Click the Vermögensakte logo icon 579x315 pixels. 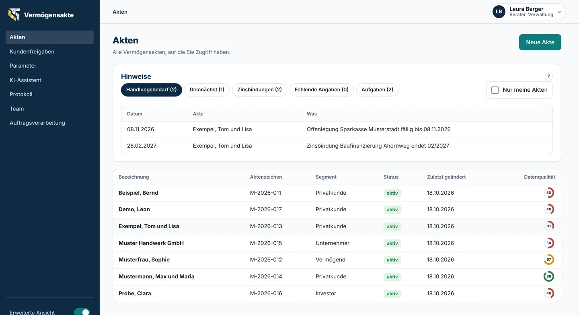click(x=14, y=15)
